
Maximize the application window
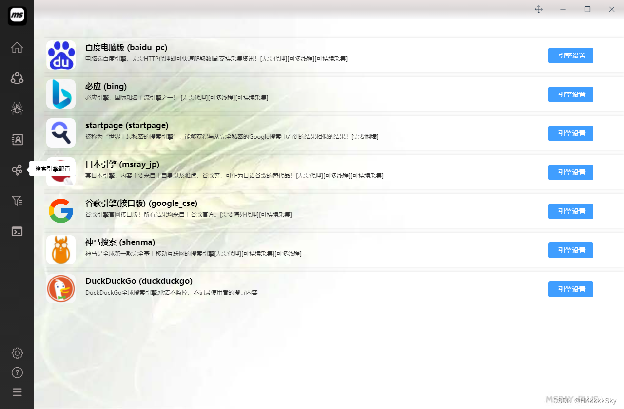tap(587, 9)
